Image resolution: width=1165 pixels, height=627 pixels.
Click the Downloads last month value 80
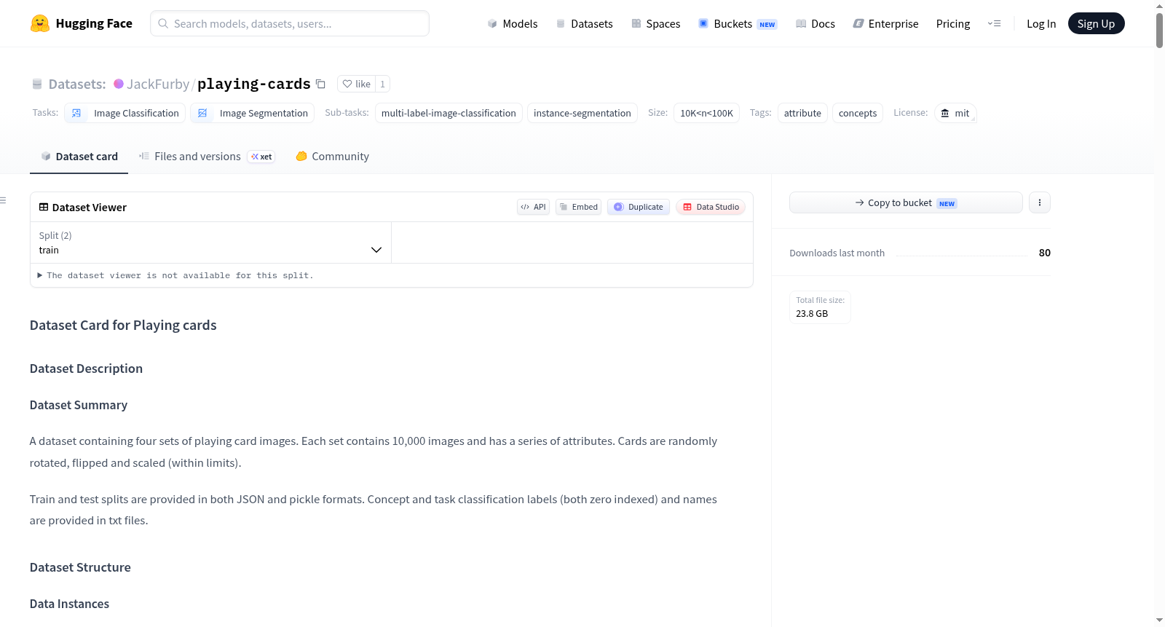click(1044, 253)
